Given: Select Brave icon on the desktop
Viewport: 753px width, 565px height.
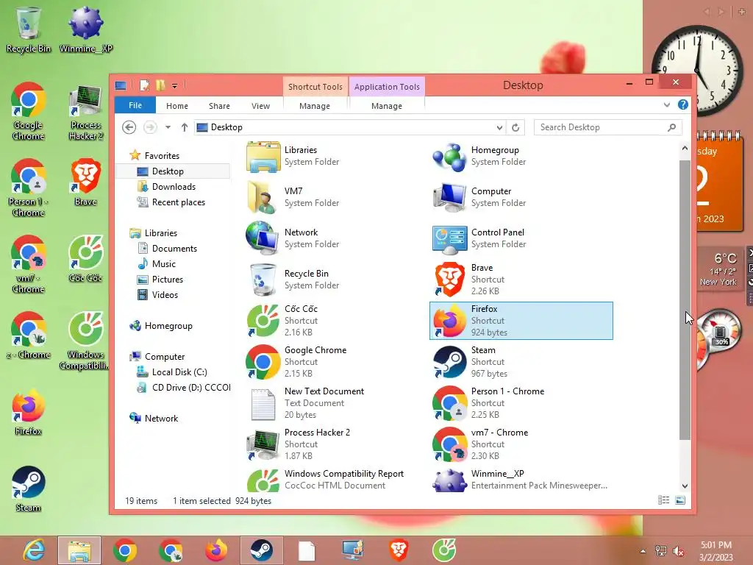Looking at the screenshot, I should [x=85, y=183].
